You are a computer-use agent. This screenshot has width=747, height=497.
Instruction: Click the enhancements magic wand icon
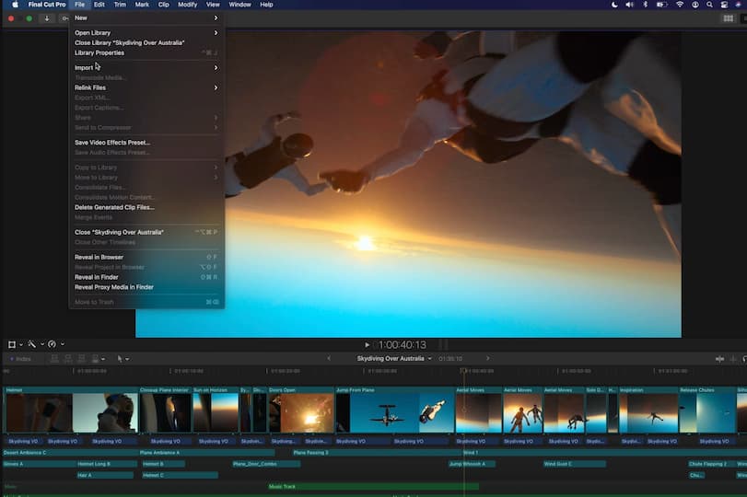coord(32,344)
